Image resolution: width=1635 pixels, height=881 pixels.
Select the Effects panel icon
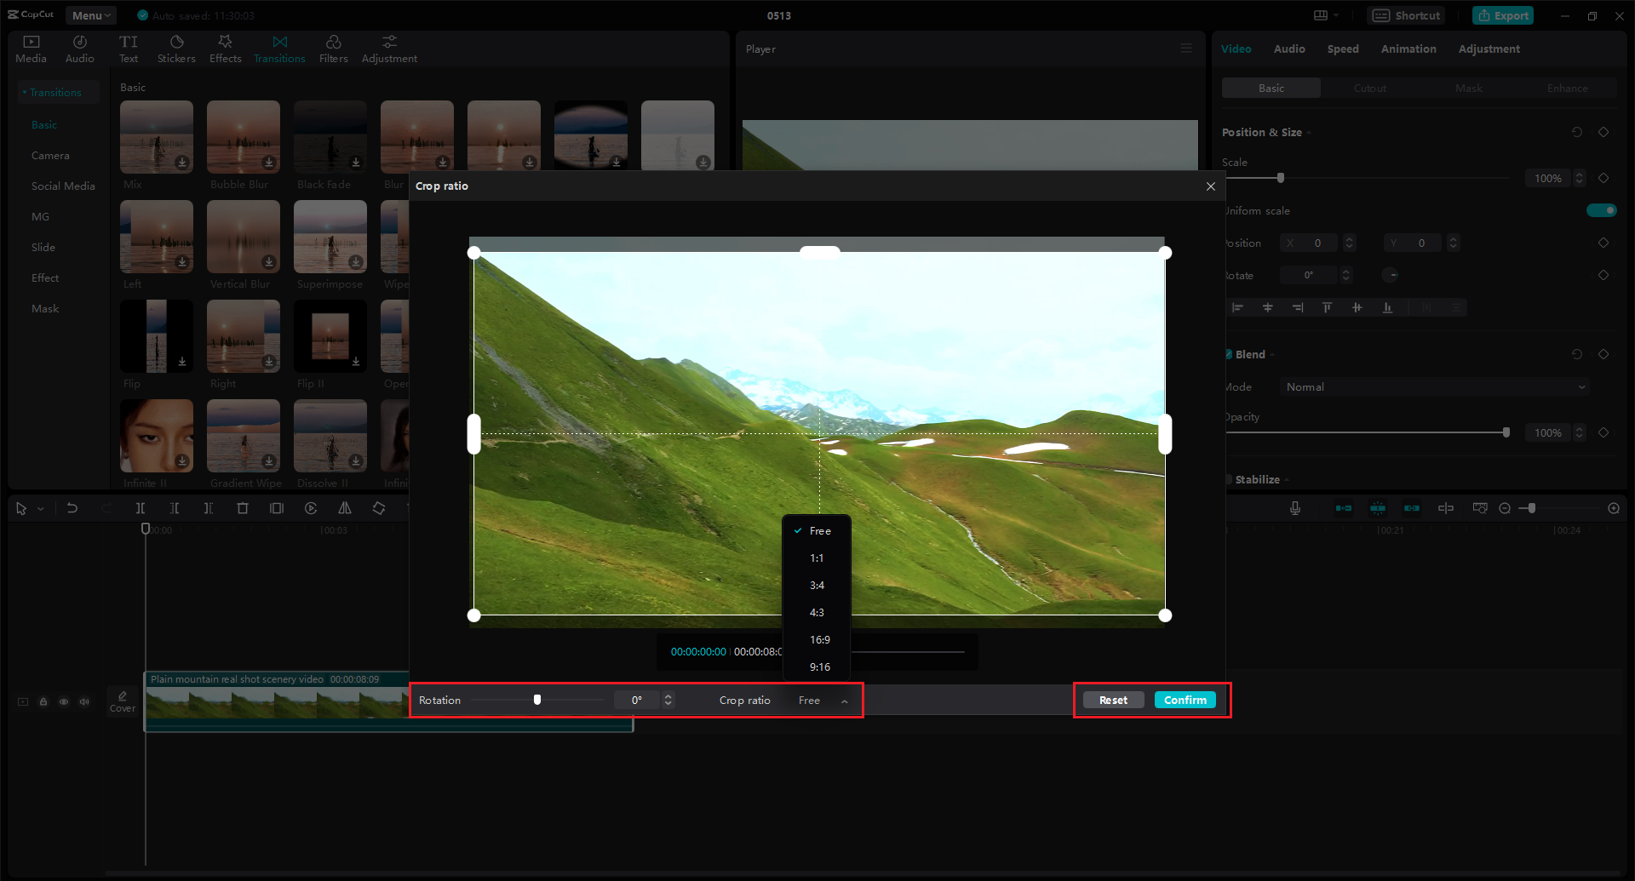pyautogui.click(x=225, y=47)
